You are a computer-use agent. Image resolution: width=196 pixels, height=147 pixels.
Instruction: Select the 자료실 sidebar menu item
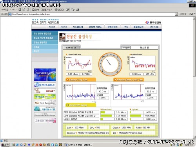click(45, 47)
